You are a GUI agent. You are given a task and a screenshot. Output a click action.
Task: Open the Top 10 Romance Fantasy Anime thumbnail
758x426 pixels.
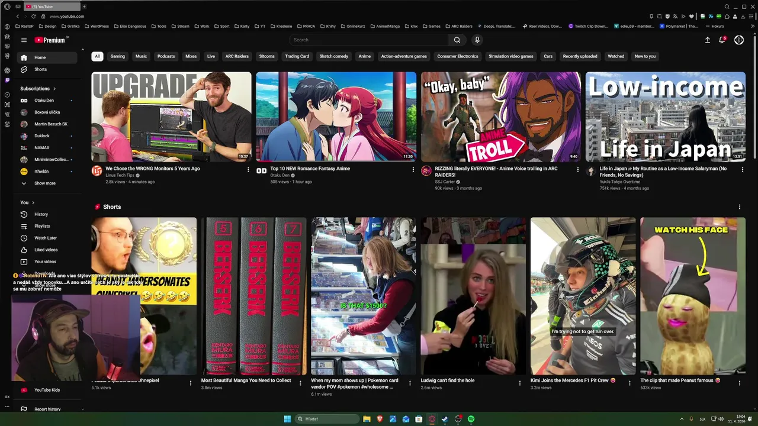pyautogui.click(x=336, y=117)
